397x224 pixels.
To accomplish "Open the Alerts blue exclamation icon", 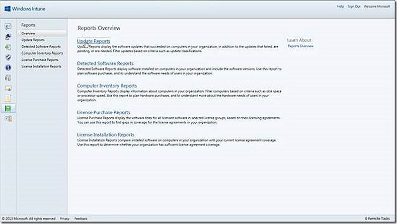I will pos(8,67).
